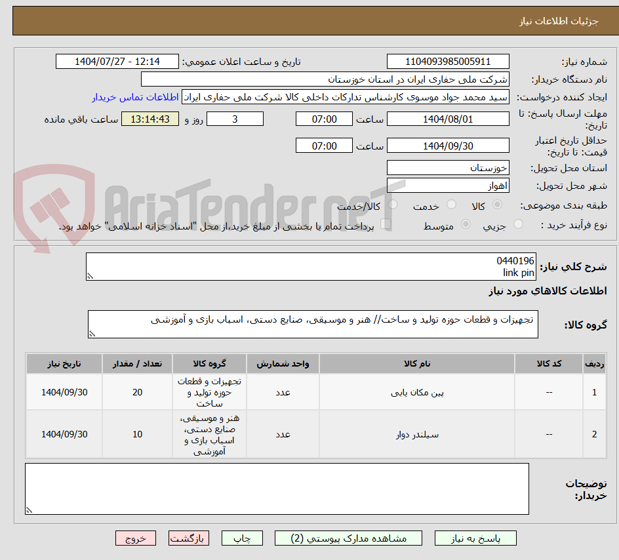Click the پین مکان یابی item name
The width and height of the screenshot is (619, 560).
(x=417, y=393)
